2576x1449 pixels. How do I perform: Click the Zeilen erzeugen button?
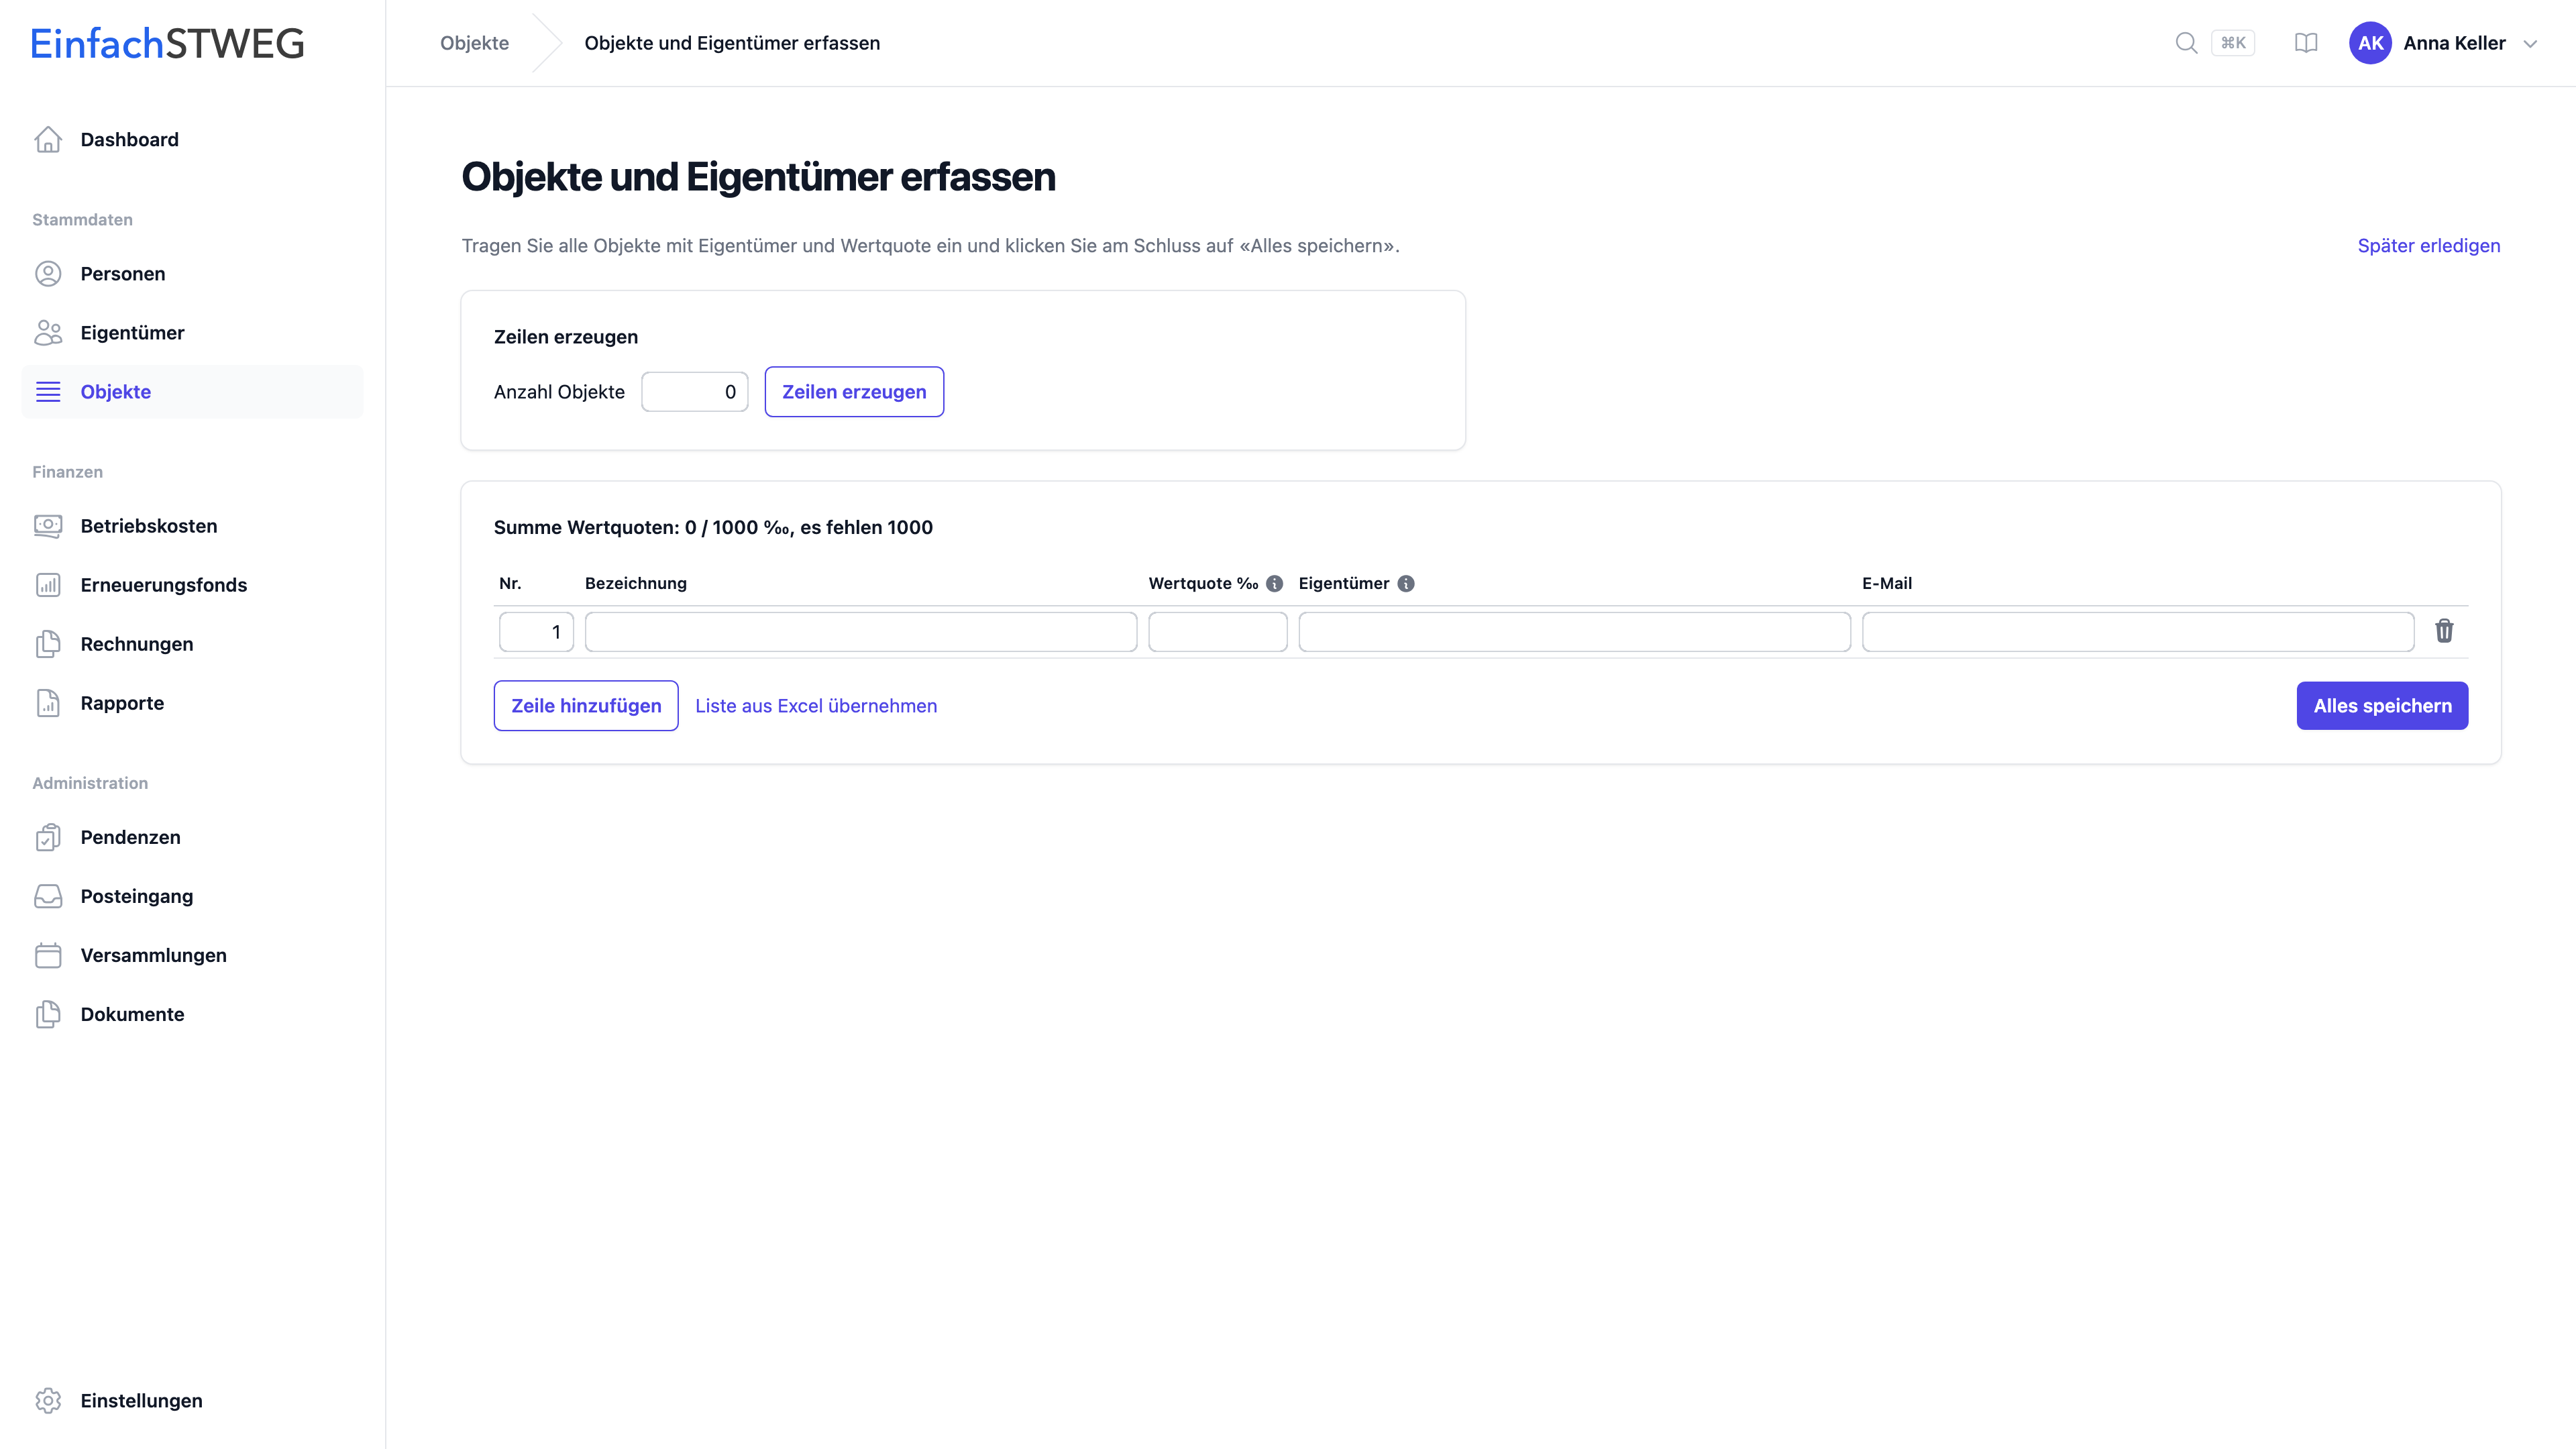click(854, 391)
